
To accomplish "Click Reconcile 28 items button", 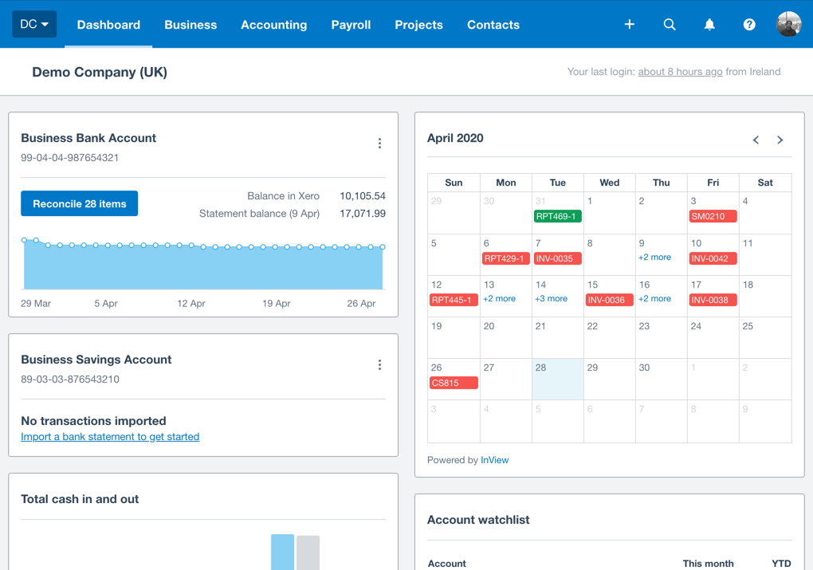I will coord(79,204).
